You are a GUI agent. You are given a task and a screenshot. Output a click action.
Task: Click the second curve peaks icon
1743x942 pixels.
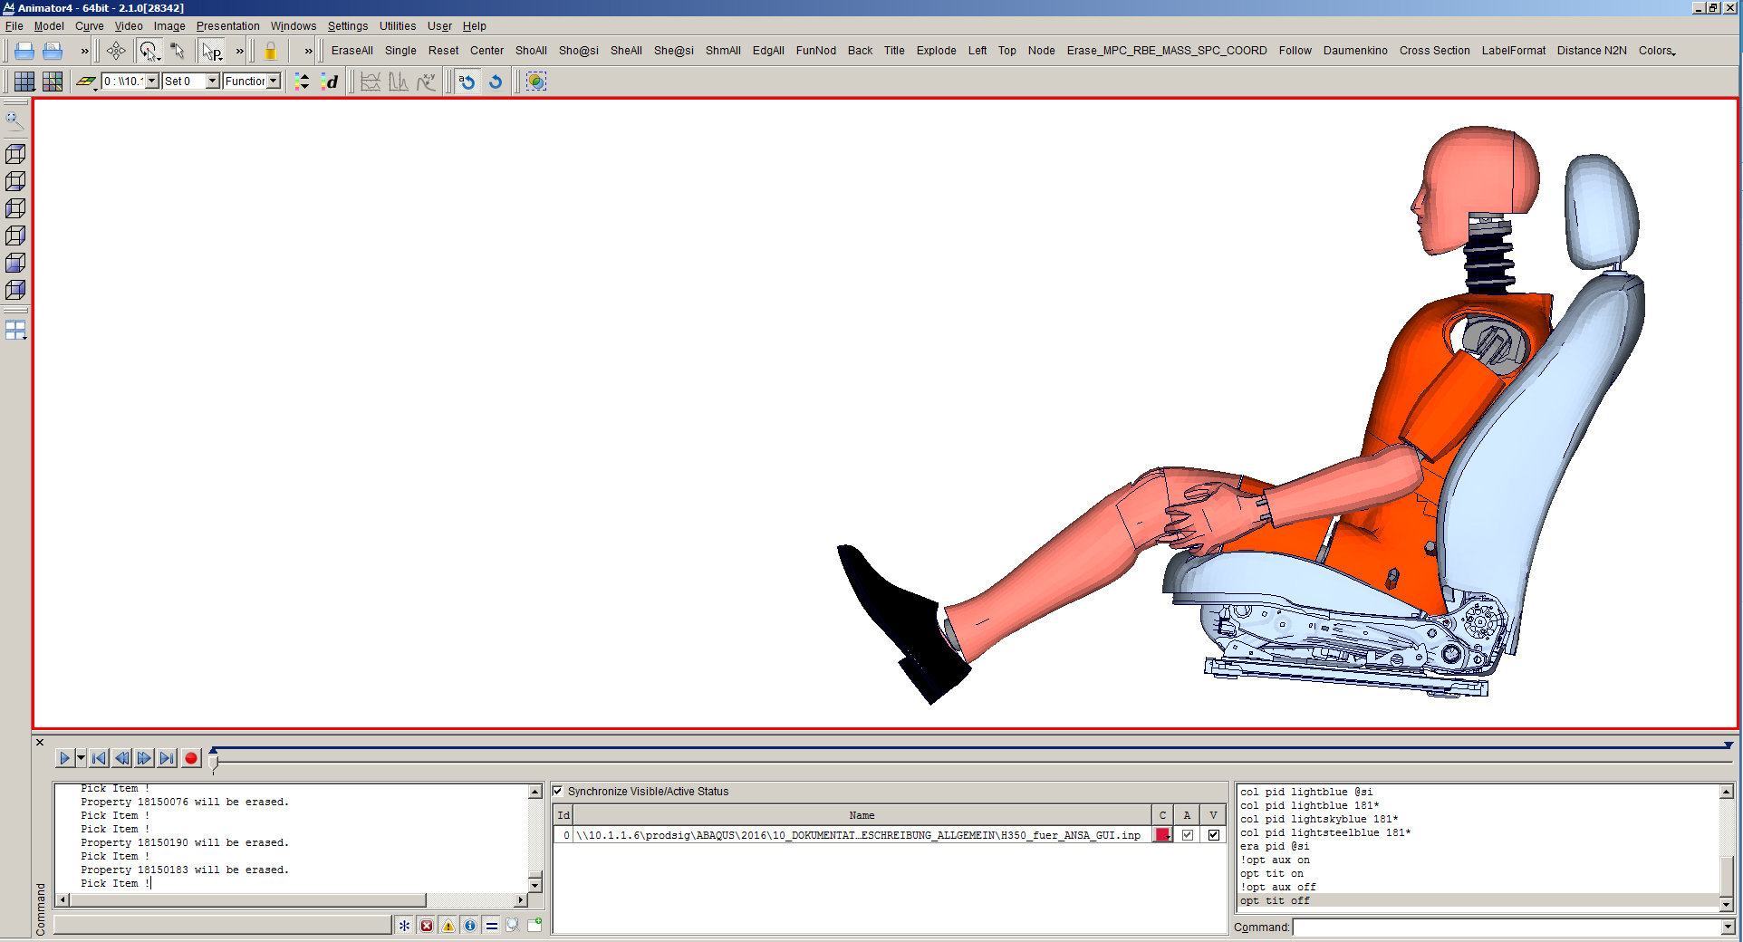(398, 82)
